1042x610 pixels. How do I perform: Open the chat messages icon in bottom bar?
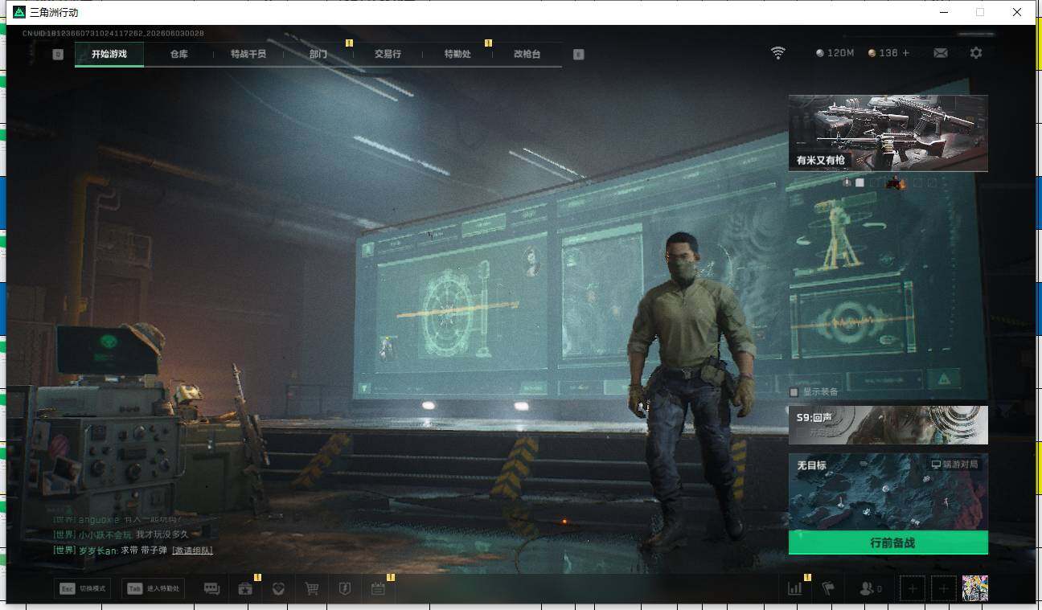click(212, 589)
